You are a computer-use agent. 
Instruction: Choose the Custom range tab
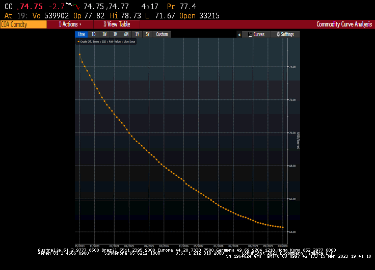[162, 35]
